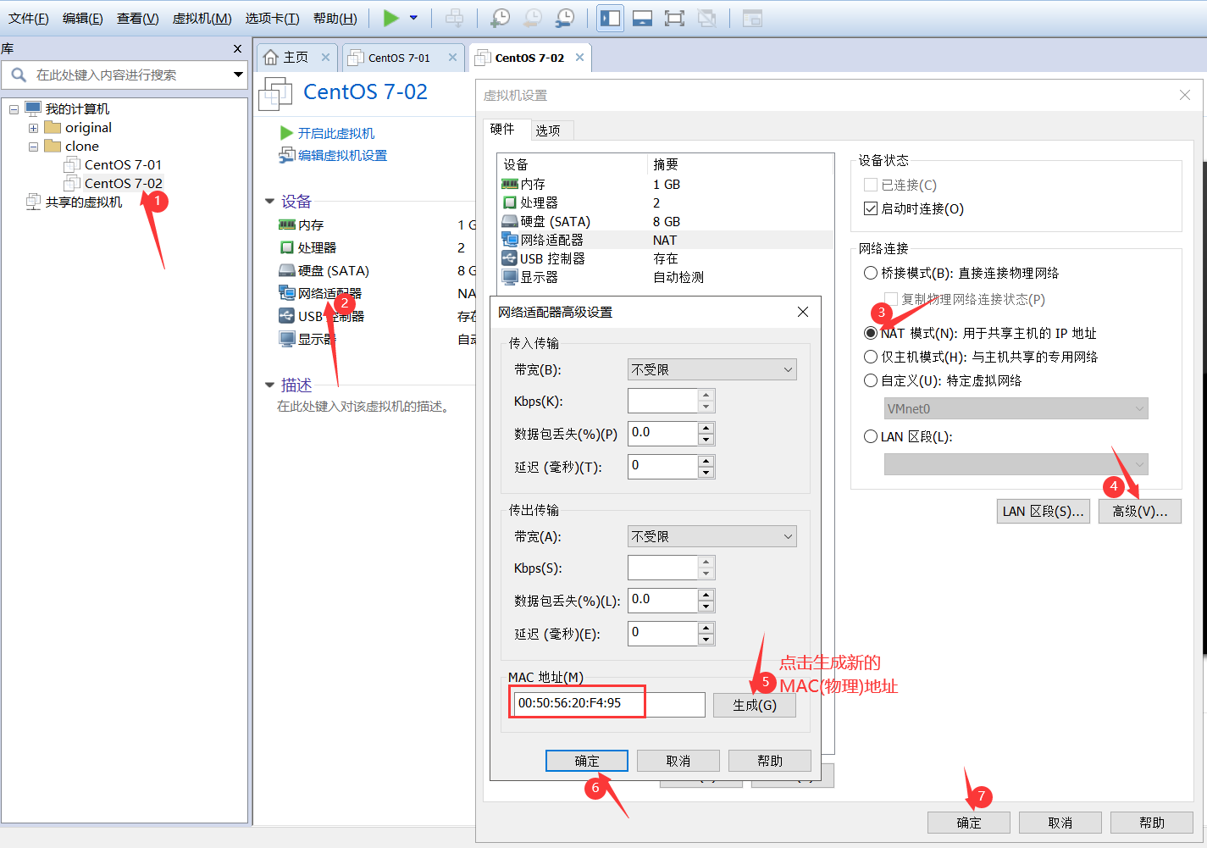Click 确定 in the 虚拟机设置 dialog
Image resolution: width=1207 pixels, height=848 pixels.
pos(969,823)
